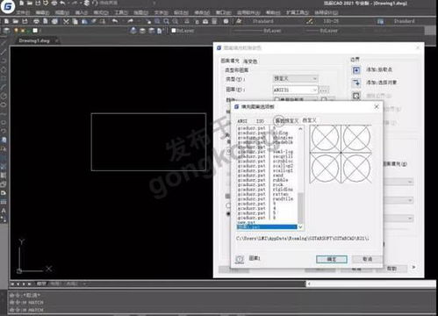Select the sand pattern in the list

pyautogui.click(x=278, y=176)
